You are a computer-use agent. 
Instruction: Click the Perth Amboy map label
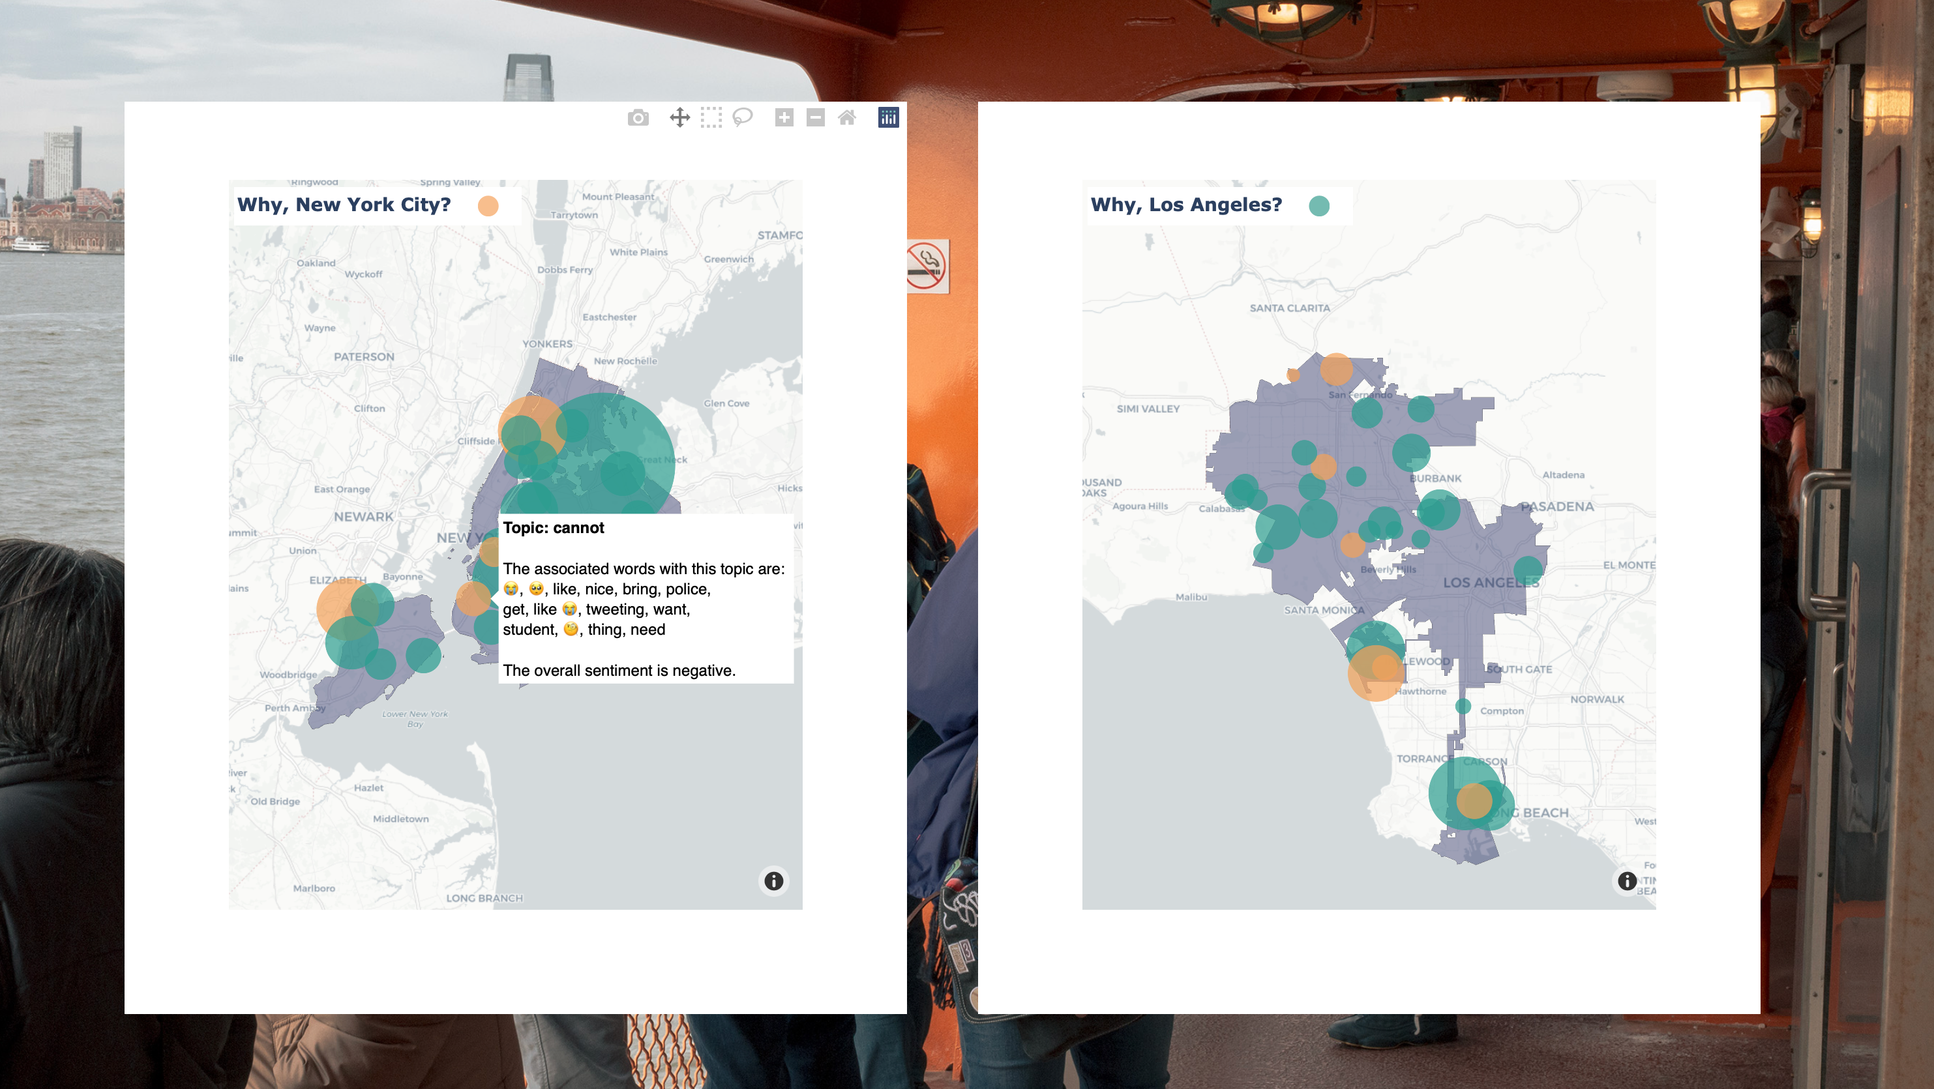click(295, 708)
